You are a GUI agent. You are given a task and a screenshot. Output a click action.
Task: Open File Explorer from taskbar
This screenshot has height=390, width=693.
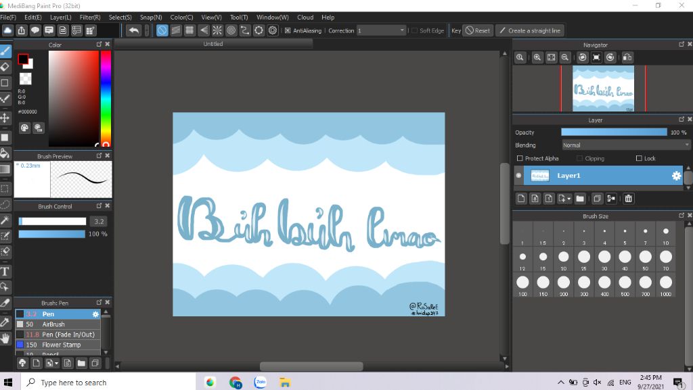(285, 382)
